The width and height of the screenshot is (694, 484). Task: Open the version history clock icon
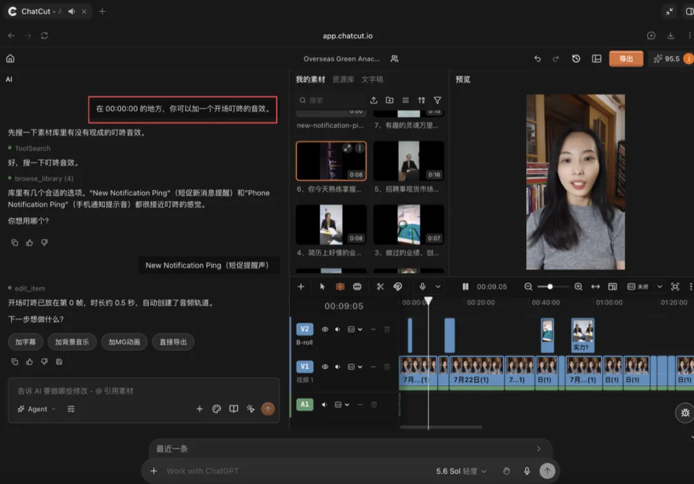pos(576,58)
